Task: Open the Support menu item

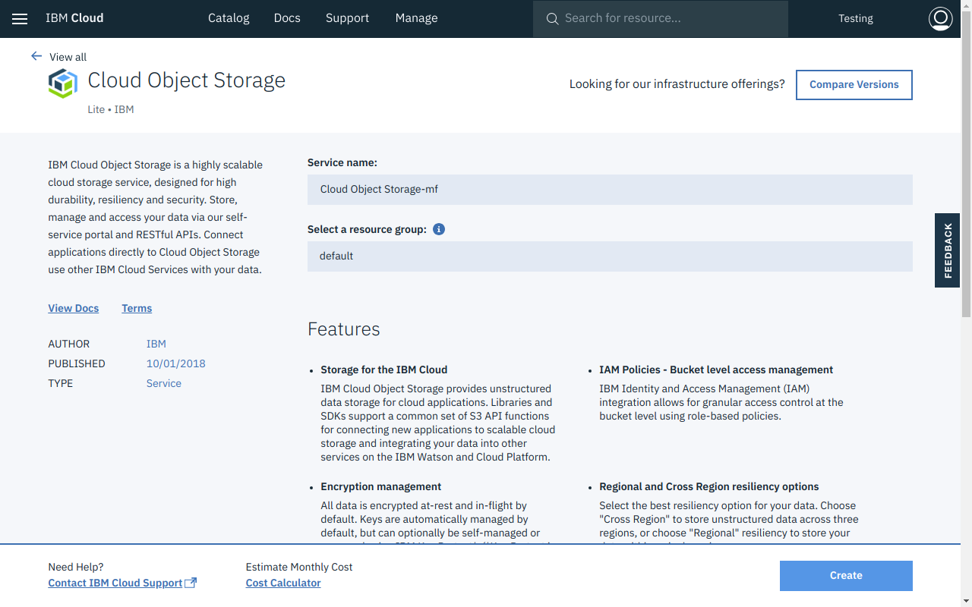Action: (x=347, y=18)
